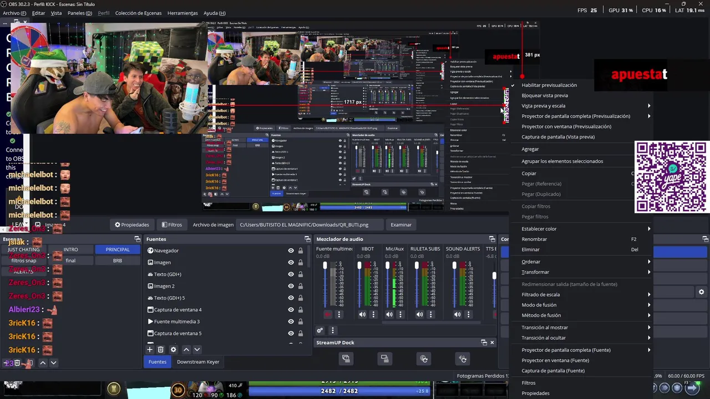Expand Filtrado de escala submenu
Screen dimensions: 710x399
(581, 295)
